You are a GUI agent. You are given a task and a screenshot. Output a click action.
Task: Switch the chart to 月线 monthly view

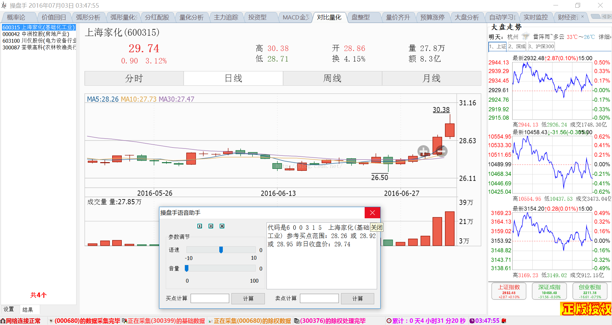(x=432, y=78)
